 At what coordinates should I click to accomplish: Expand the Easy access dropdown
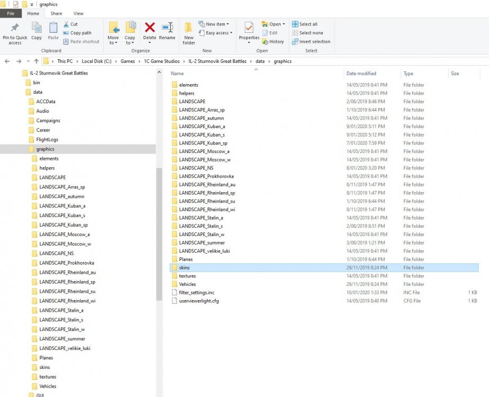215,33
